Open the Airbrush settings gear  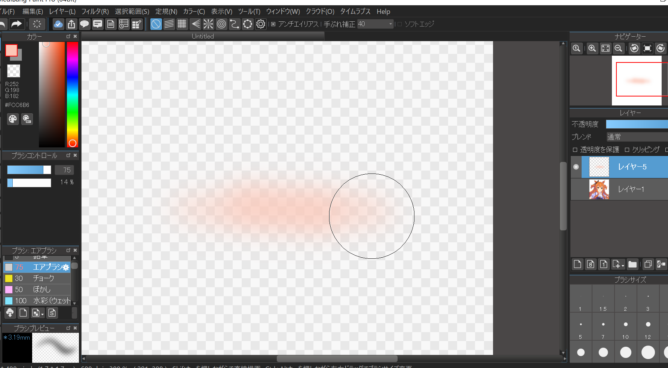pos(66,267)
